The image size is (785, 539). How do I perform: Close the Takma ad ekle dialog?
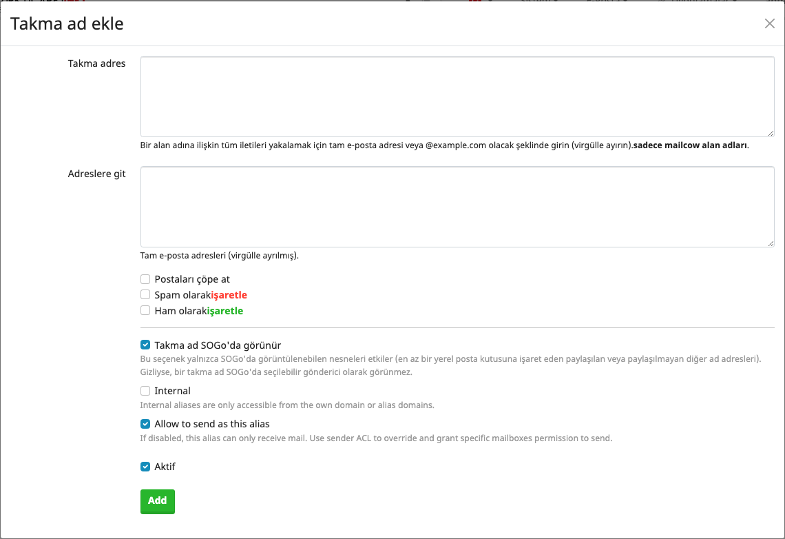769,23
